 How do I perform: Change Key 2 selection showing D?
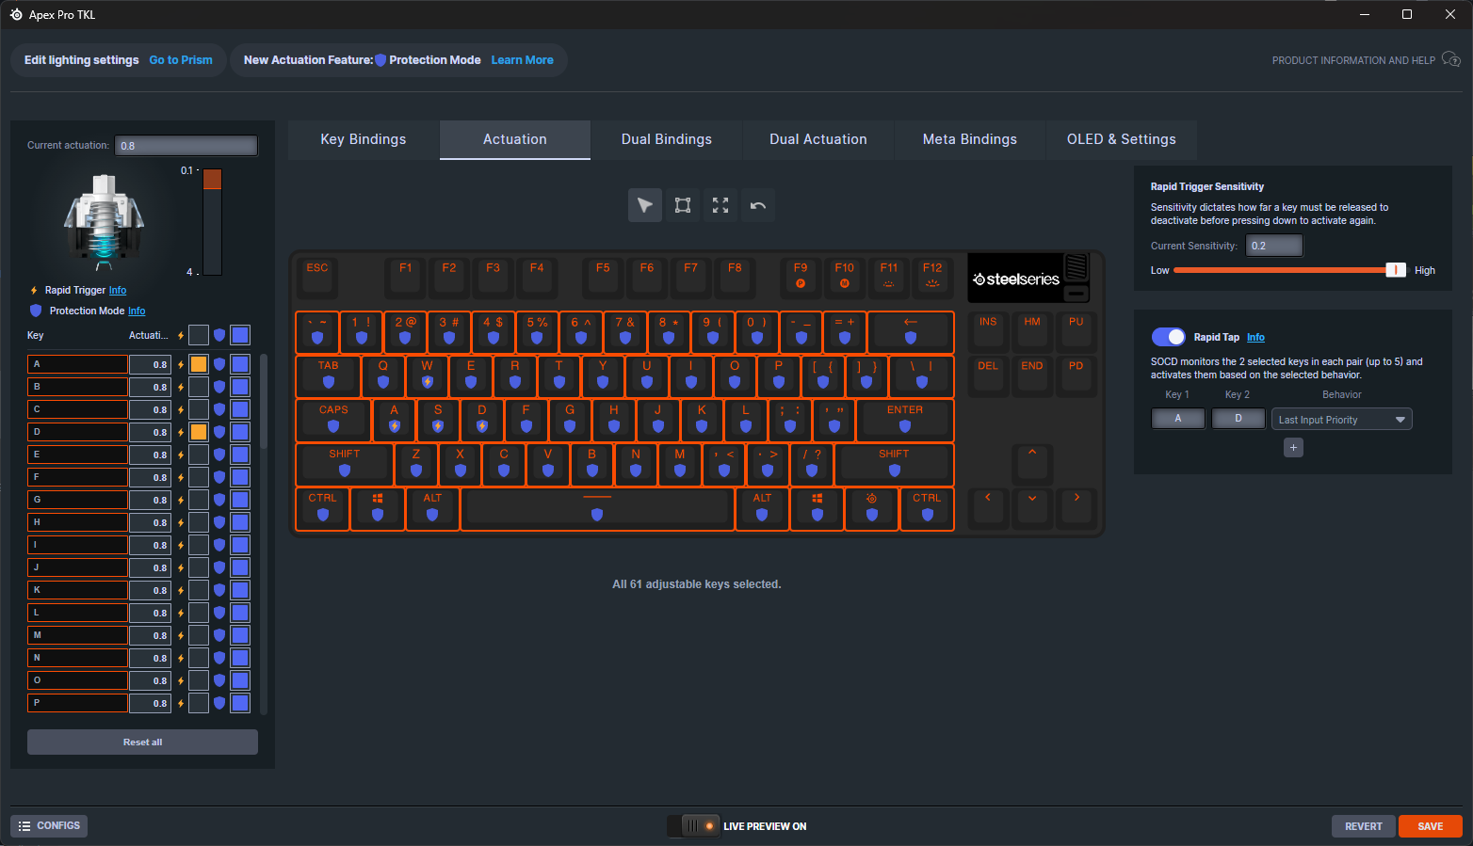pyautogui.click(x=1238, y=417)
